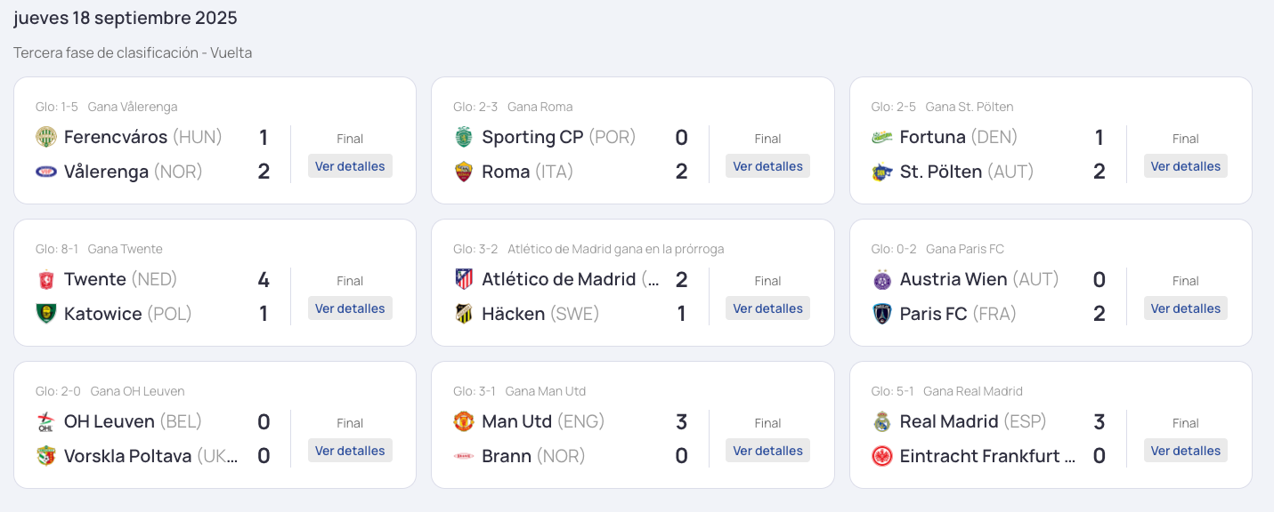Viewport: 1274px width, 512px height.
Task: Open Ver detalles for Sporting CP vs Roma
Action: pos(767,166)
